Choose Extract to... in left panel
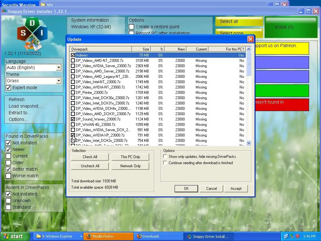321x241 pixels. click(20, 113)
